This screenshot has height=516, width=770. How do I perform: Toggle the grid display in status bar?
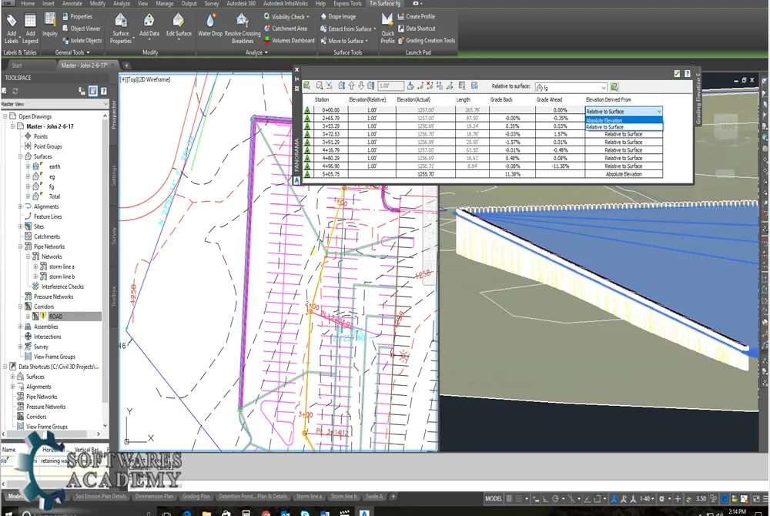[509, 499]
